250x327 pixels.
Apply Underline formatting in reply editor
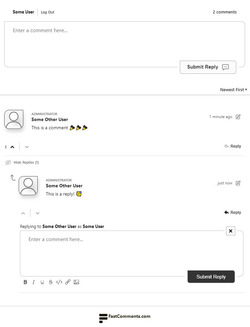[x=42, y=282]
